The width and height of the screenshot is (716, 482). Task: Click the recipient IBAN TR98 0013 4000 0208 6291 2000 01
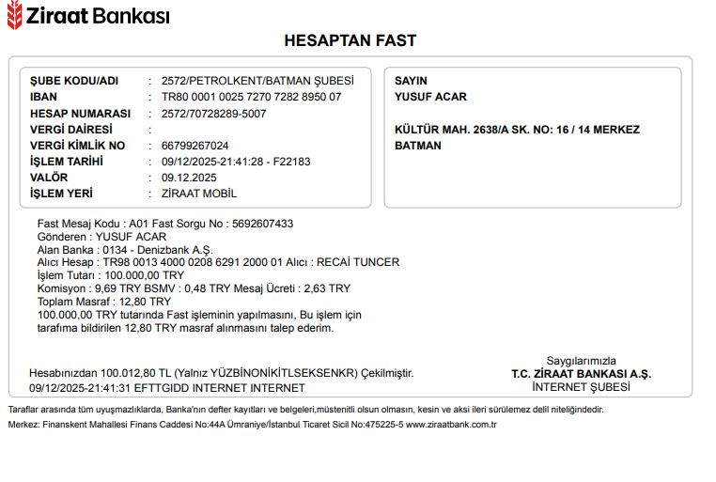coord(193,262)
